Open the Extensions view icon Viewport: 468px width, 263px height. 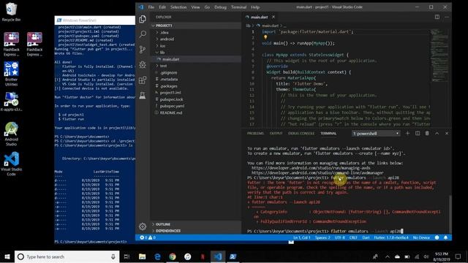[x=143, y=80]
